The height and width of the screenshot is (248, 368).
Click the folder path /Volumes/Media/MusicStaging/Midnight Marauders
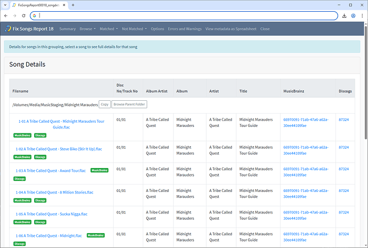pos(55,105)
